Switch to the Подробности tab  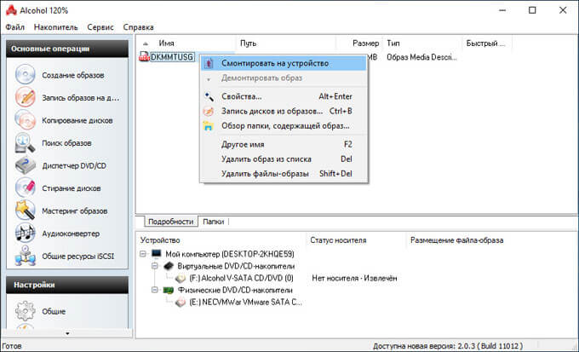pyautogui.click(x=170, y=222)
